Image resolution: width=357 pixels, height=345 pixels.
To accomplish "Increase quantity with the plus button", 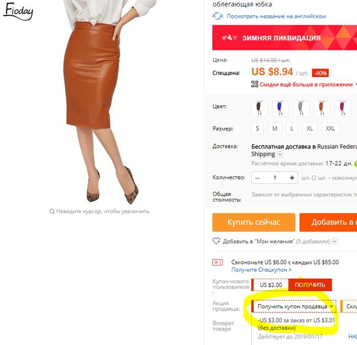I will (x=292, y=178).
